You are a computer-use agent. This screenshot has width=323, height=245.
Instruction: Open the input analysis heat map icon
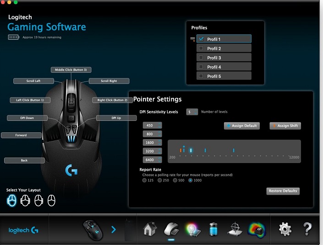coord(257,229)
